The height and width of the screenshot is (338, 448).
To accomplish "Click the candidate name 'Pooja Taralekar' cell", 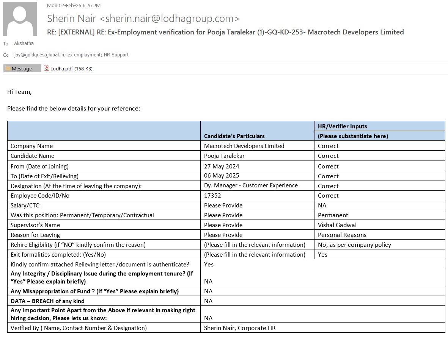I will point(224,156).
